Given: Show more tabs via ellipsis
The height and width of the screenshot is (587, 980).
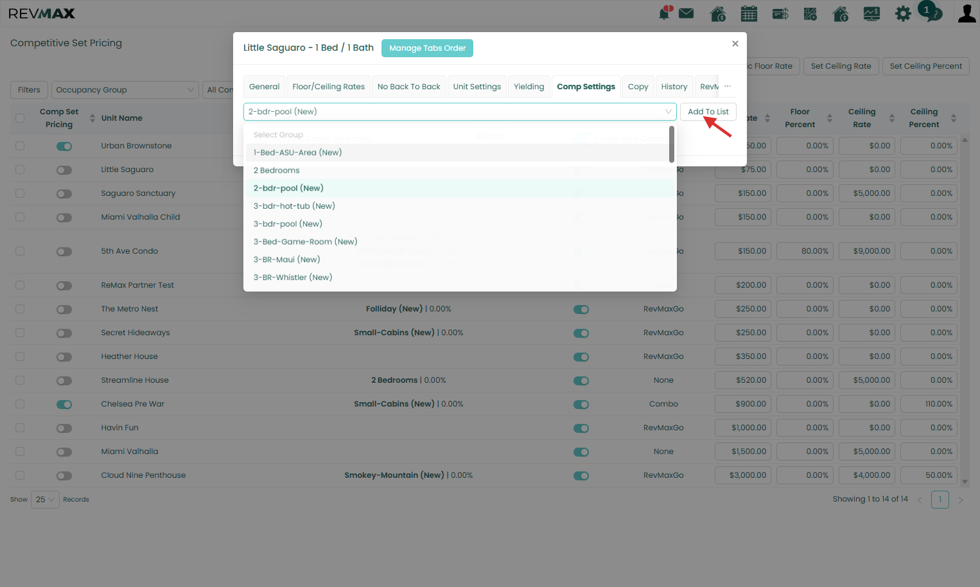Looking at the screenshot, I should (728, 86).
